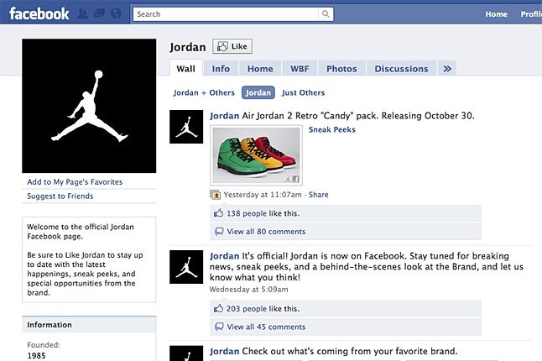The image size is (542, 361).
Task: Add to My Page's Favorites
Action: [75, 182]
